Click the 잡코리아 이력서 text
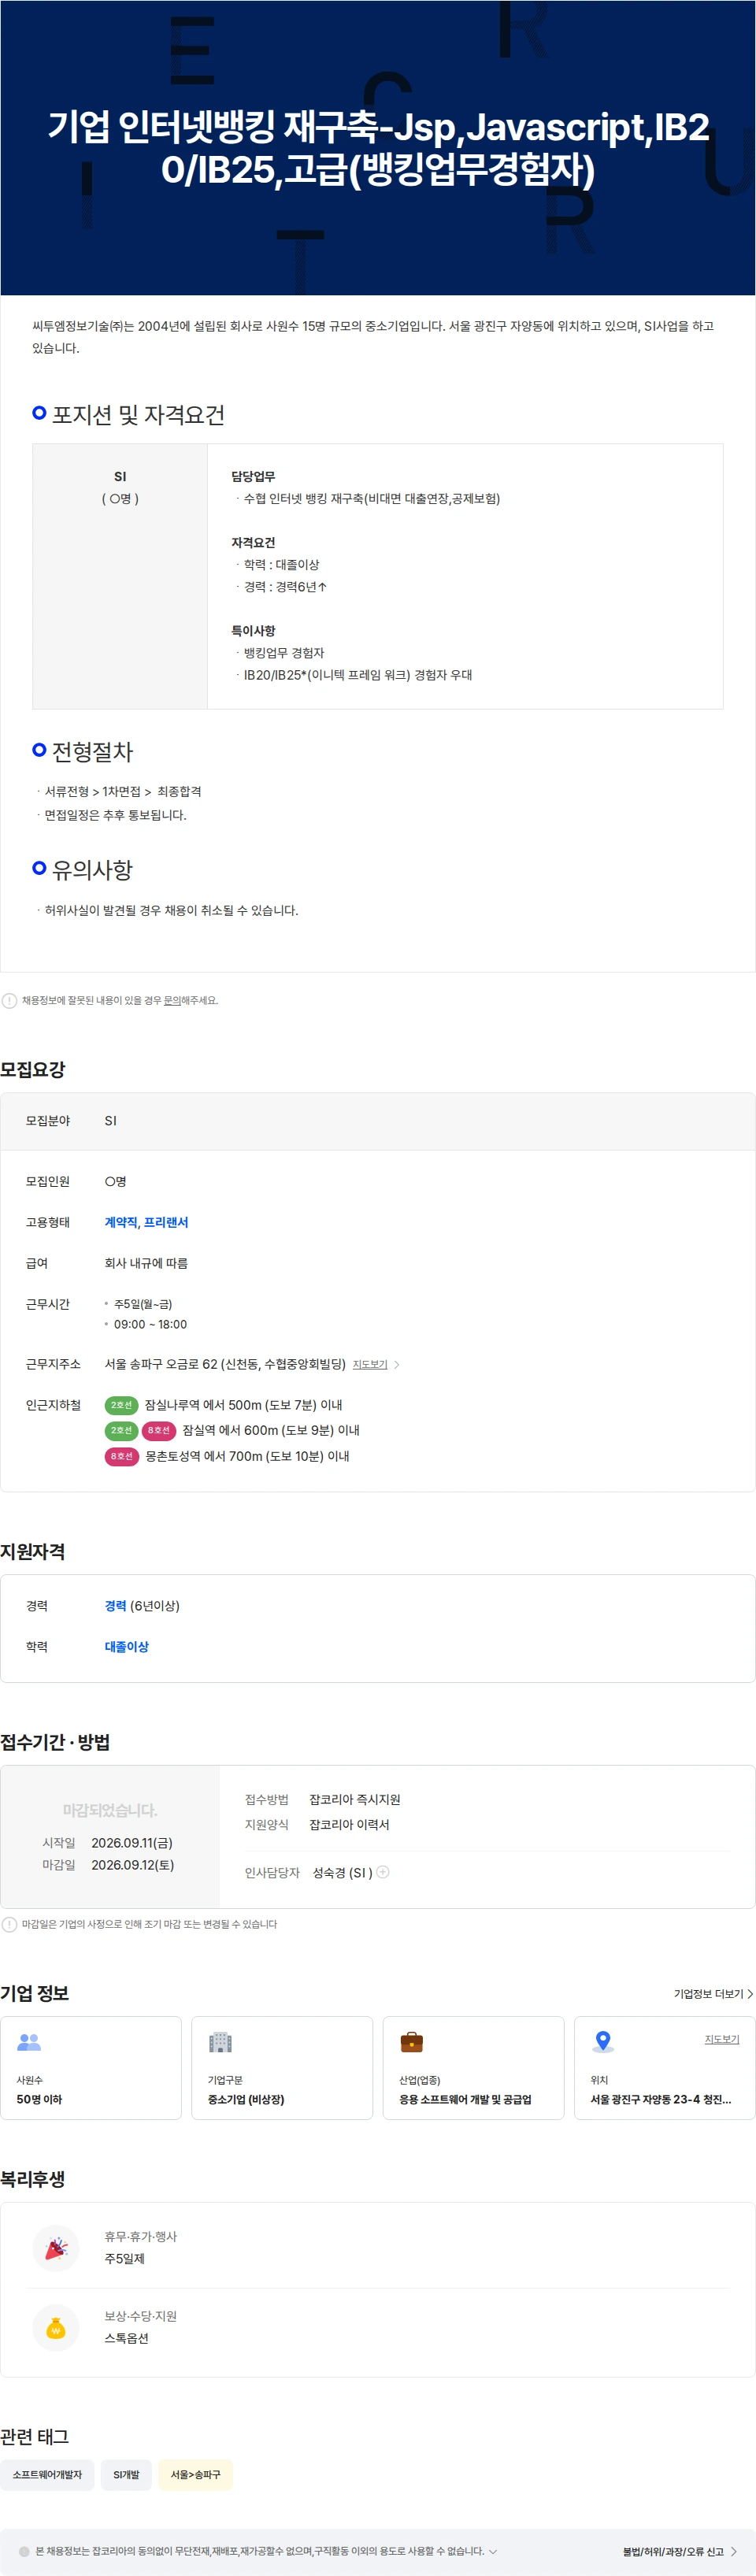Viewport: 756px width, 2576px height. click(349, 1824)
